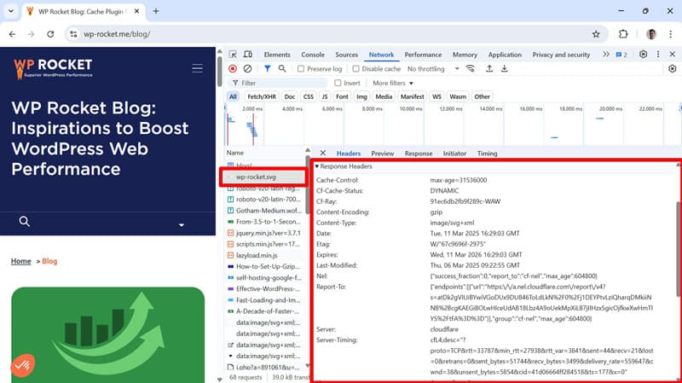The width and height of the screenshot is (682, 383).
Task: Click the record network log icon
Action: click(233, 69)
